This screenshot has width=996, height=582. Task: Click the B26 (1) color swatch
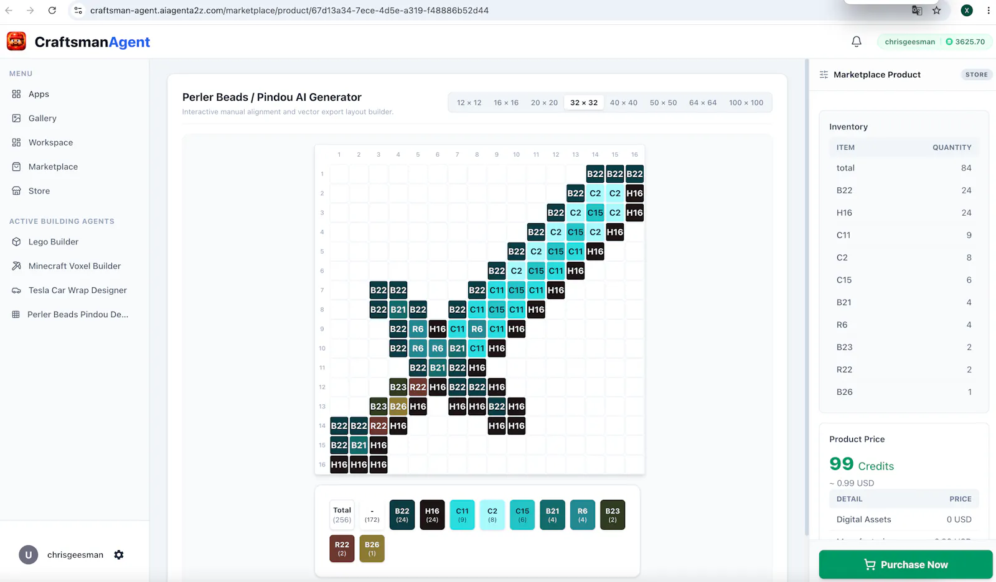point(372,548)
